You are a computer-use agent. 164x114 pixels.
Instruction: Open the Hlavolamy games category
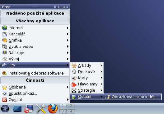[87, 84]
